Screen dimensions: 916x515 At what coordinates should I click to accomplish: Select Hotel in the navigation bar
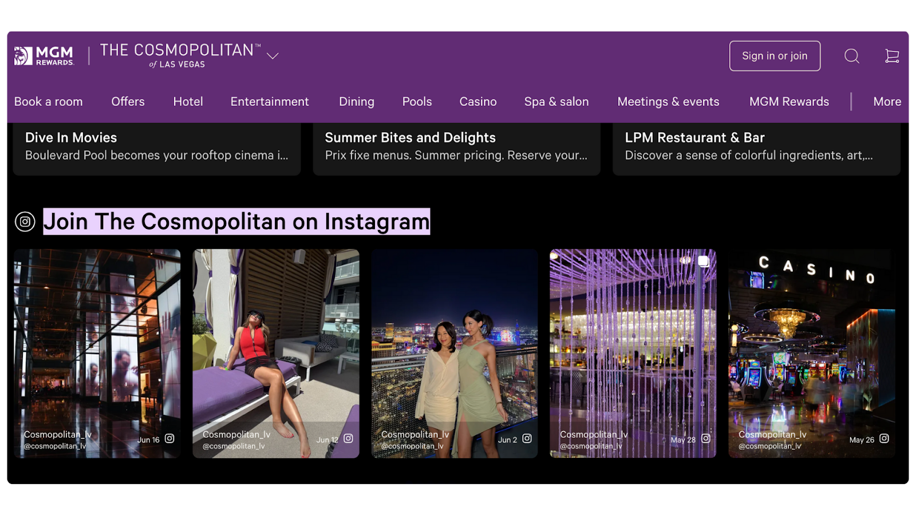click(x=188, y=101)
